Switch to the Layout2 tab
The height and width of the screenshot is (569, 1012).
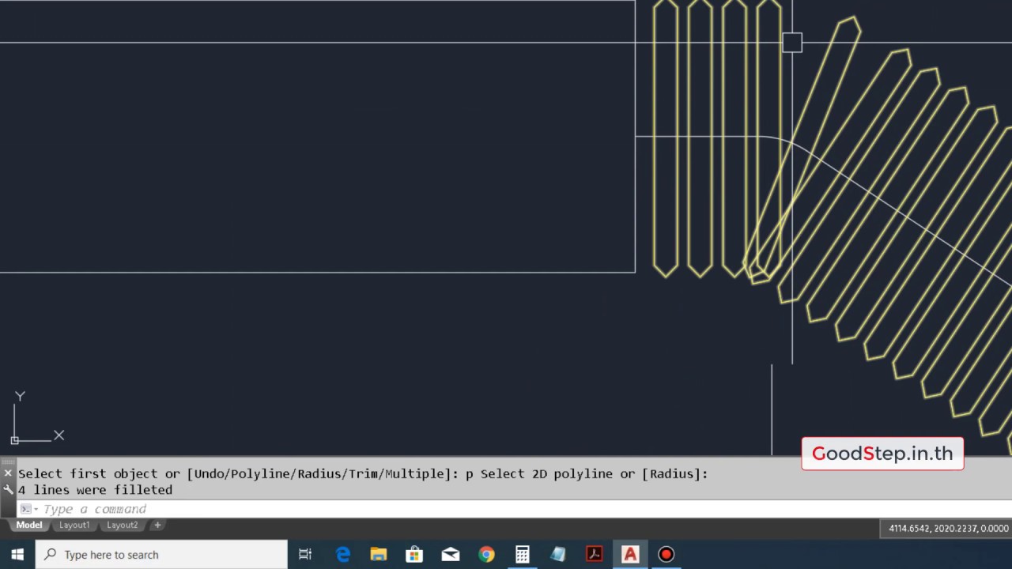click(x=122, y=525)
